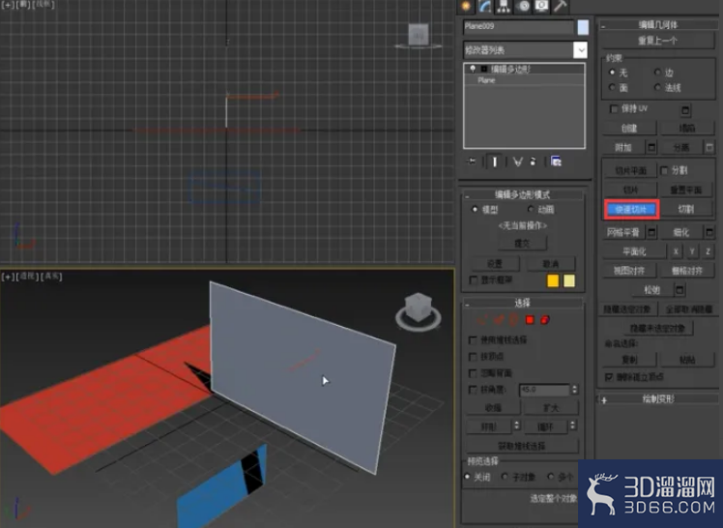Image resolution: width=723 pixels, height=528 pixels.
Task: Collapse the 编辑几何体 rollout
Action: (602, 26)
